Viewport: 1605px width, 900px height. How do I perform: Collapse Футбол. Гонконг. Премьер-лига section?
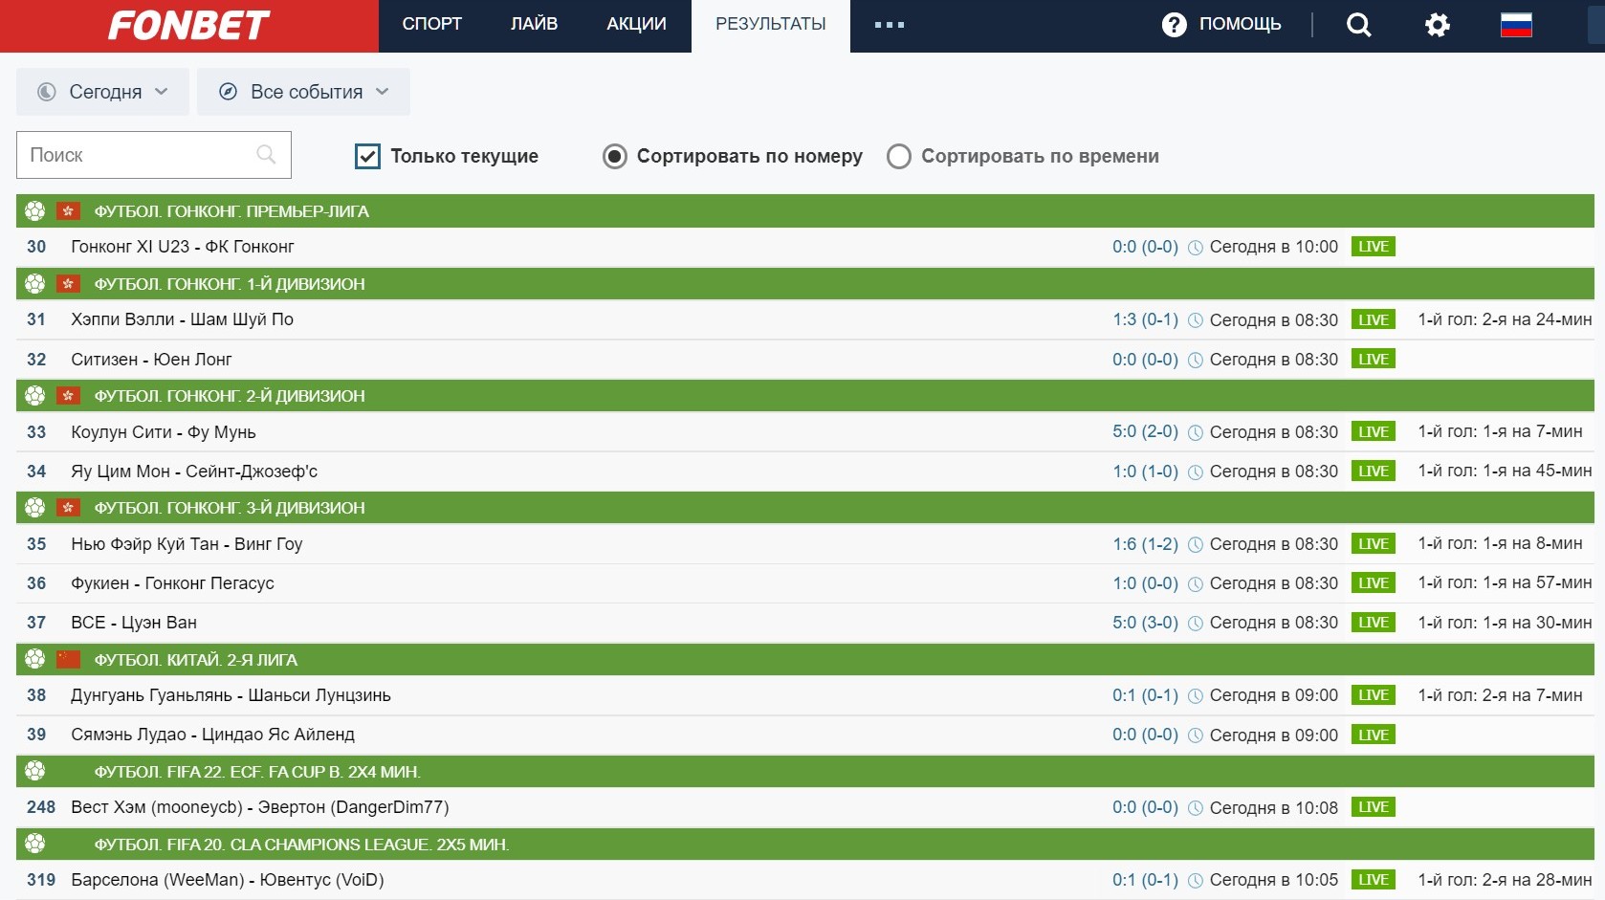coord(805,210)
